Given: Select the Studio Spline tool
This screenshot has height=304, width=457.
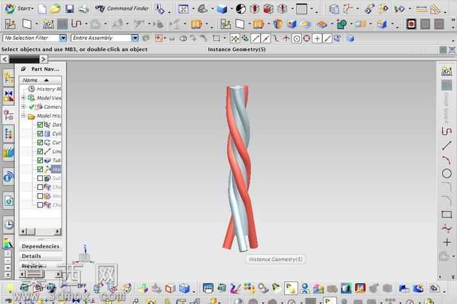Looking at the screenshot, I should (x=447, y=229).
